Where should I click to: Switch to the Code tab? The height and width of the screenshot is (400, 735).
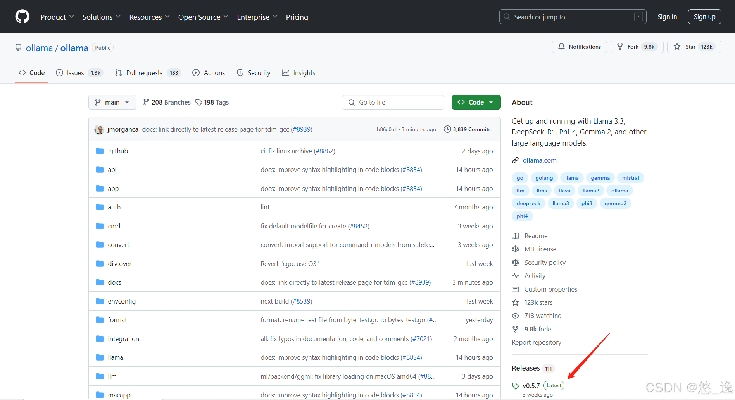[31, 73]
